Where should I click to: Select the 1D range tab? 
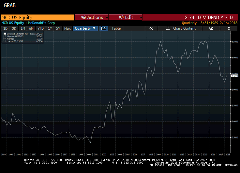(x=5, y=28)
